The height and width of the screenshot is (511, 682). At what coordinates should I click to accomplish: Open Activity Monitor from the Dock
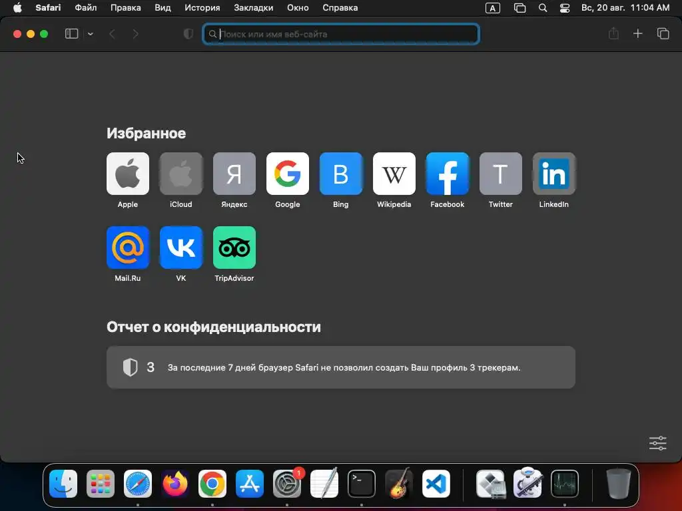click(x=565, y=484)
